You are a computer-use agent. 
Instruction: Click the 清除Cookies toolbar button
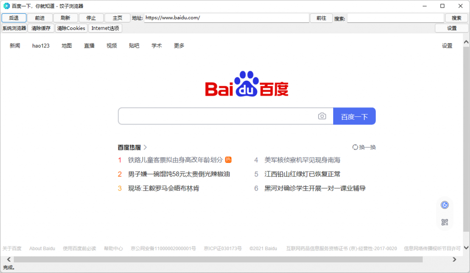click(71, 28)
